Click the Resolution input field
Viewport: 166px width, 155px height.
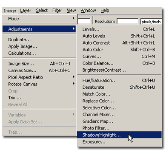tap(128, 21)
